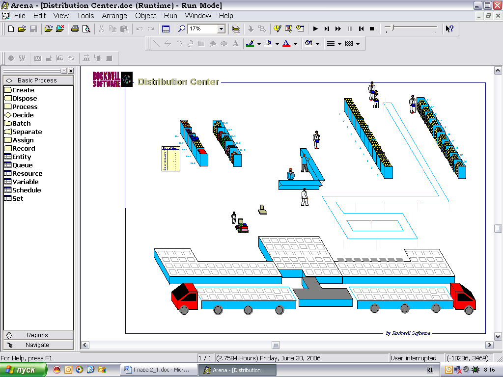The width and height of the screenshot is (503, 377).
Task: Click the Undo arrow icon
Action: pos(139,29)
